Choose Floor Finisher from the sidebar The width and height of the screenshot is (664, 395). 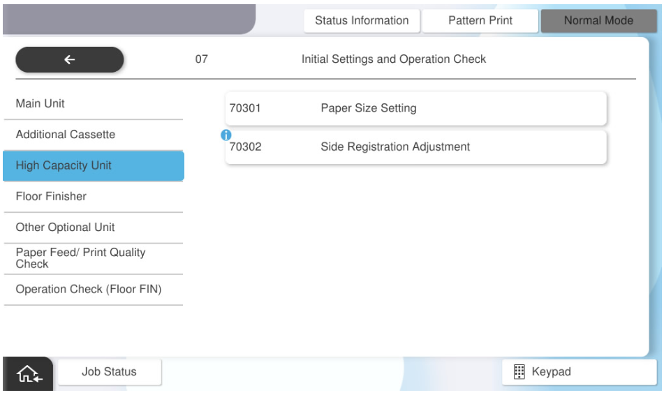point(92,197)
